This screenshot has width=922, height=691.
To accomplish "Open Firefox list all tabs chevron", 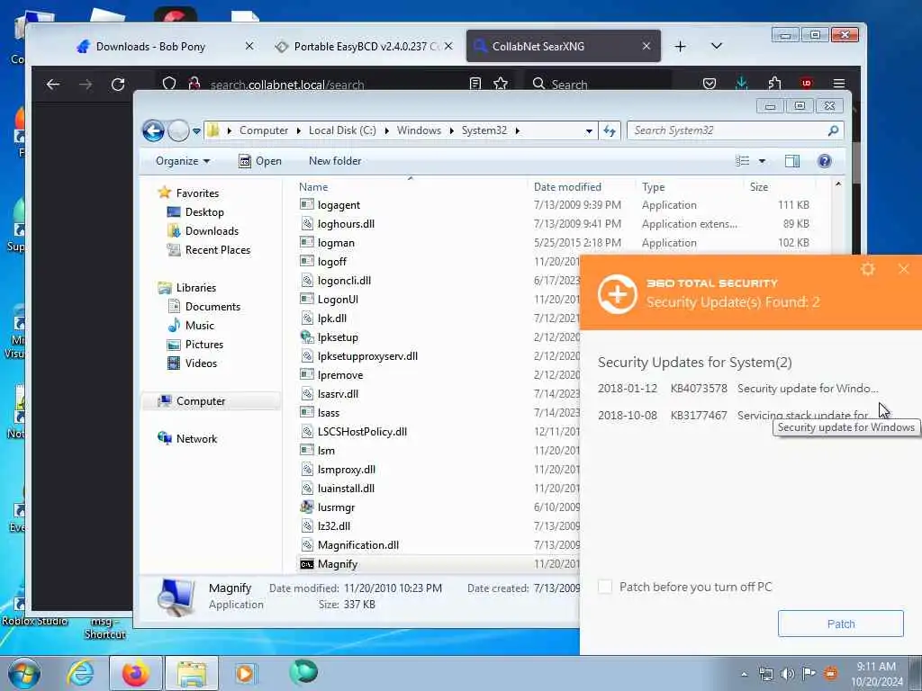I will coord(716,47).
